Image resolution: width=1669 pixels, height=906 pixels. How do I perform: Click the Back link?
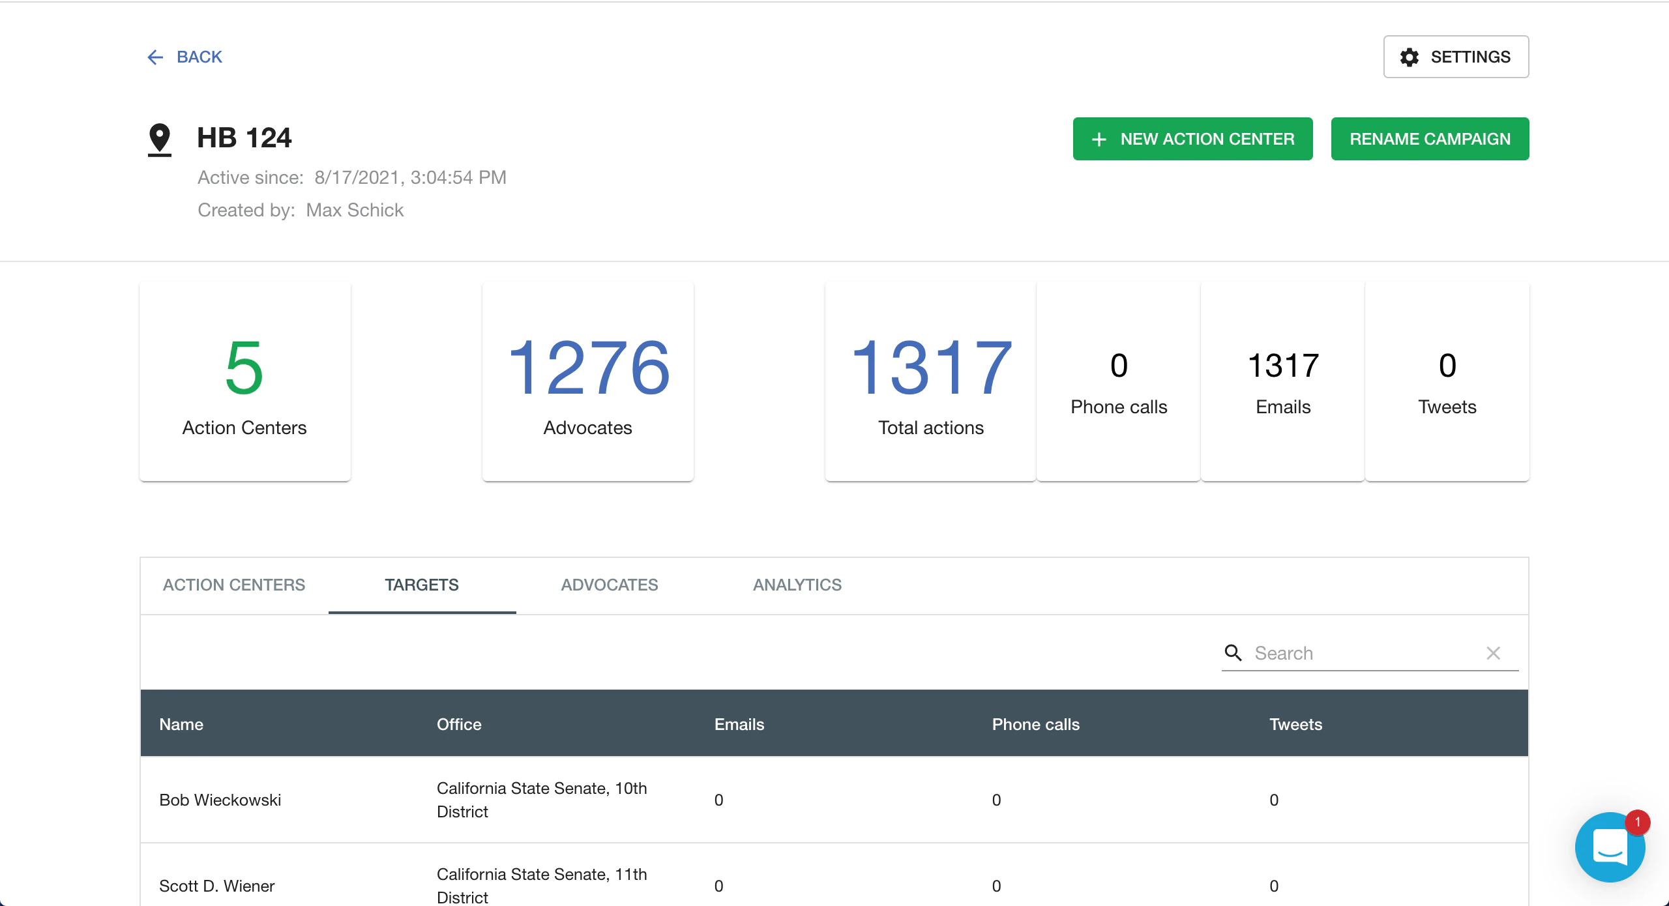point(199,57)
